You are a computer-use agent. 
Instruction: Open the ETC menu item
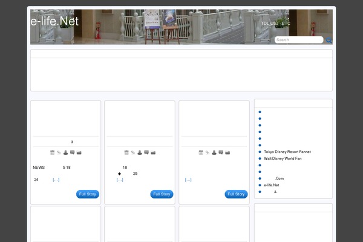[286, 24]
